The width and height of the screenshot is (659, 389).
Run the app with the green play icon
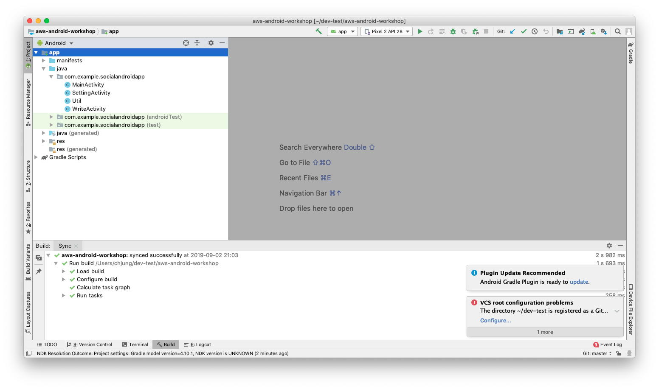tap(420, 31)
